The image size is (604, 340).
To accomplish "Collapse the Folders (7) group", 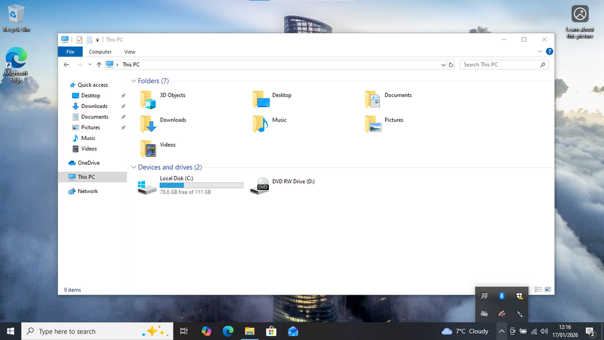I will coord(133,81).
